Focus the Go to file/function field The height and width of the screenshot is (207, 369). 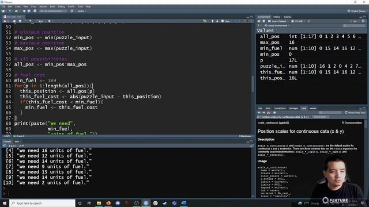pos(53,11)
